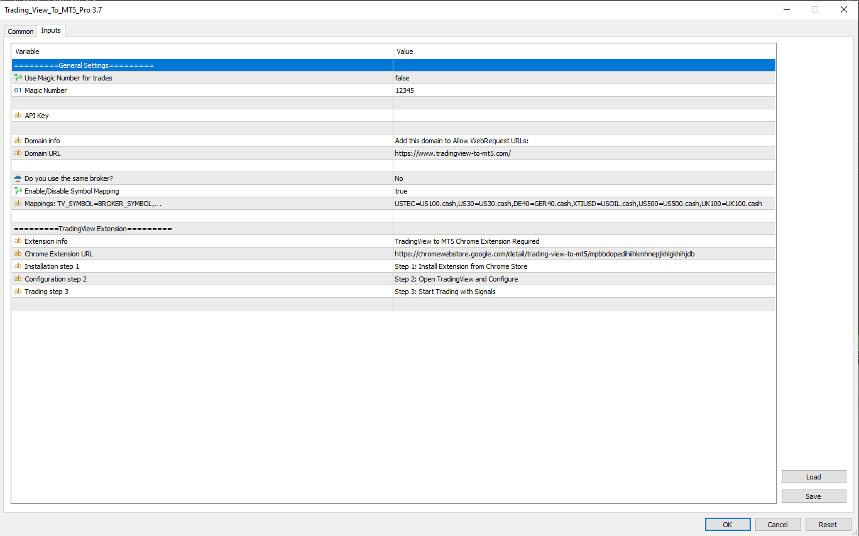Screen dimensions: 859x536
Task: Click the 'Add this domain to Allow WebRequest URLs' value
Action: pos(461,141)
